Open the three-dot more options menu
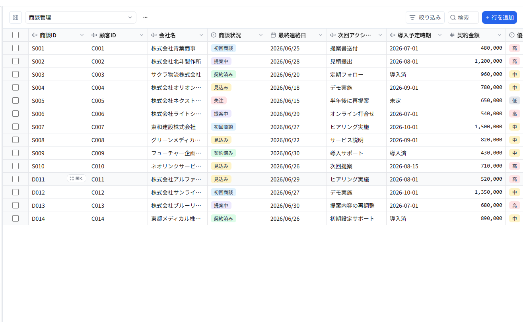 click(145, 17)
